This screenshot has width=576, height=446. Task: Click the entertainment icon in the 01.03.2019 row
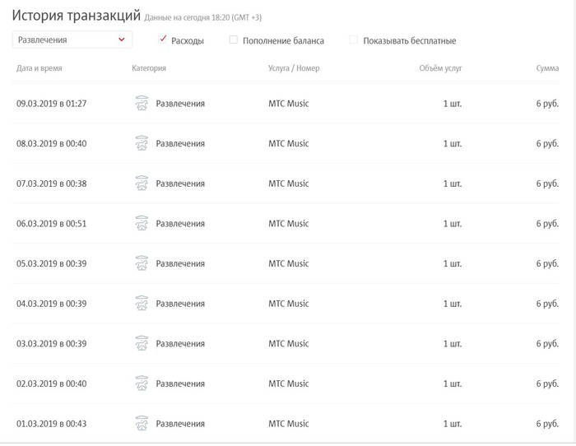(142, 424)
